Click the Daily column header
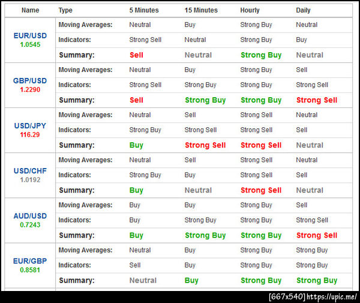The width and height of the screenshot is (360, 303). coord(303,10)
